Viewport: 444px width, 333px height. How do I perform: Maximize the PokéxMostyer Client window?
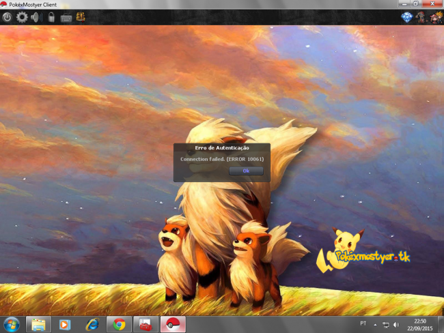pyautogui.click(x=416, y=3)
